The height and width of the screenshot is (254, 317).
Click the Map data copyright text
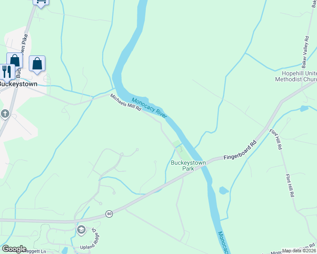pos(299,251)
